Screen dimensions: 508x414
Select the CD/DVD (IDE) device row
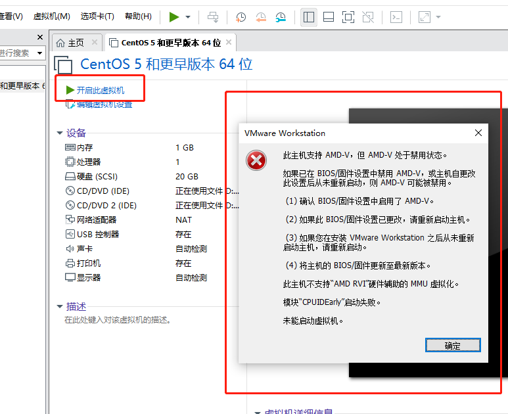(x=152, y=191)
